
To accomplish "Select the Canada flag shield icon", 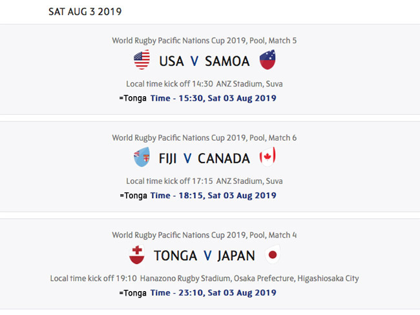I will (x=268, y=157).
